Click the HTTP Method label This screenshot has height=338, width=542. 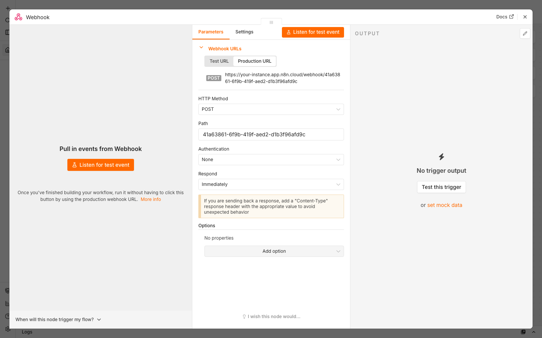(213, 99)
